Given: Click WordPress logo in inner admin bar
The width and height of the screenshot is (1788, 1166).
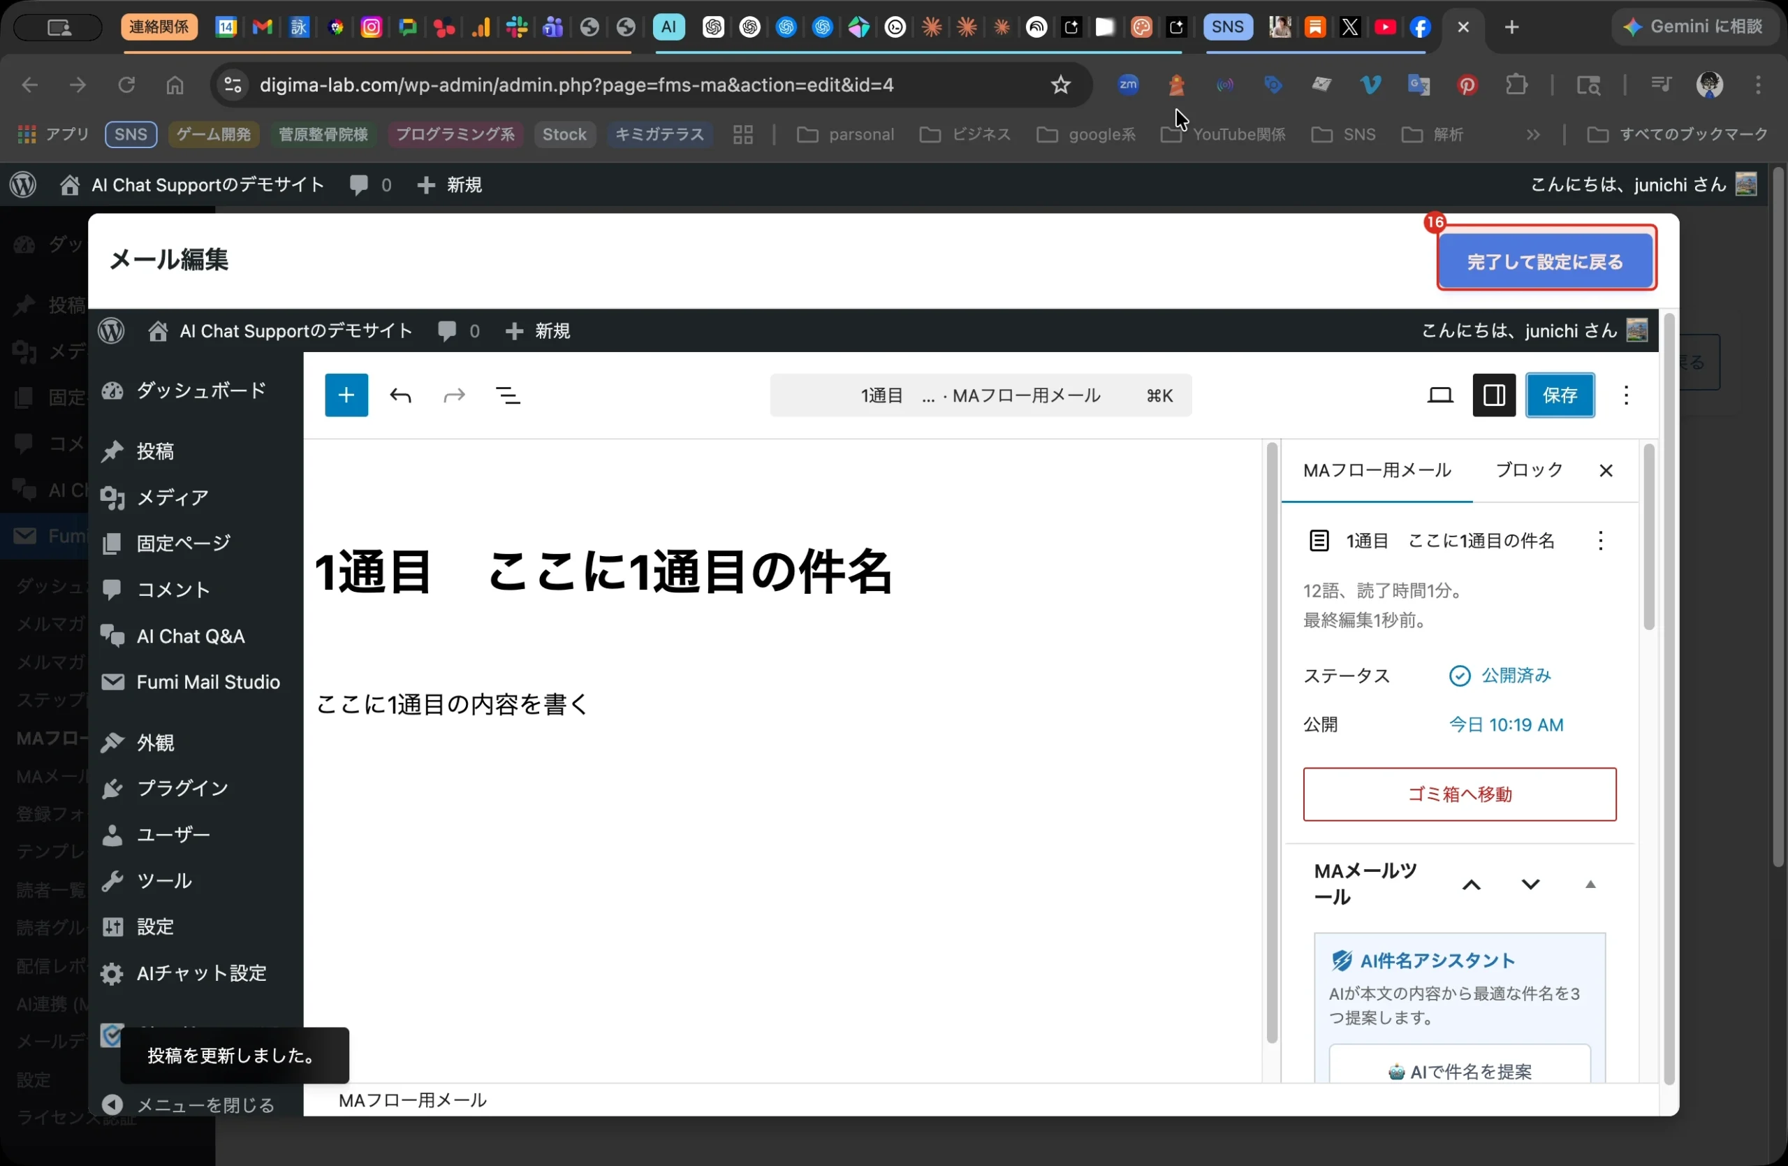Looking at the screenshot, I should pyautogui.click(x=112, y=330).
